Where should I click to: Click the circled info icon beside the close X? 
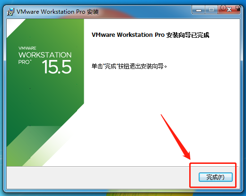(223, 8)
